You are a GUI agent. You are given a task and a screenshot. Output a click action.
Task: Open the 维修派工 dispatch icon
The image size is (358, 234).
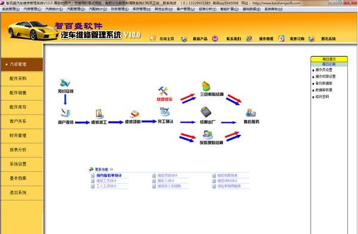point(99,114)
